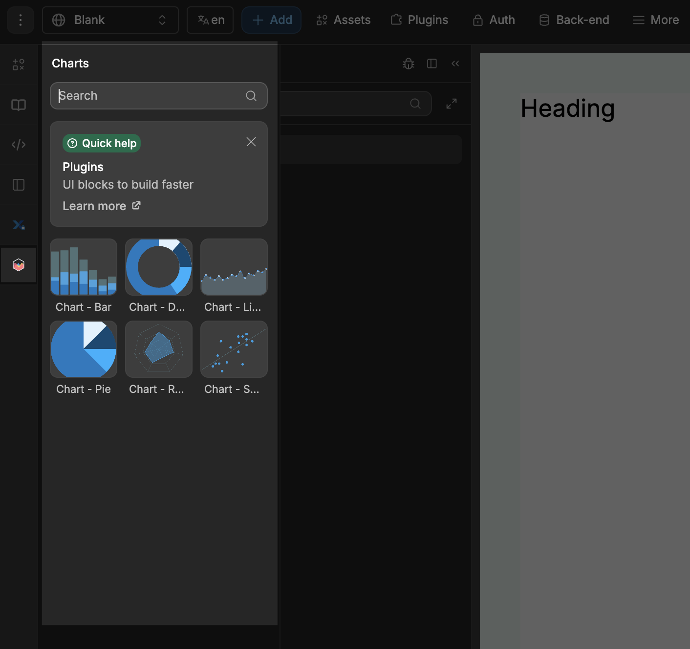Screen dimensions: 690x649
Task: Collapse the panel using the double-chevron icon
Action: tap(455, 64)
